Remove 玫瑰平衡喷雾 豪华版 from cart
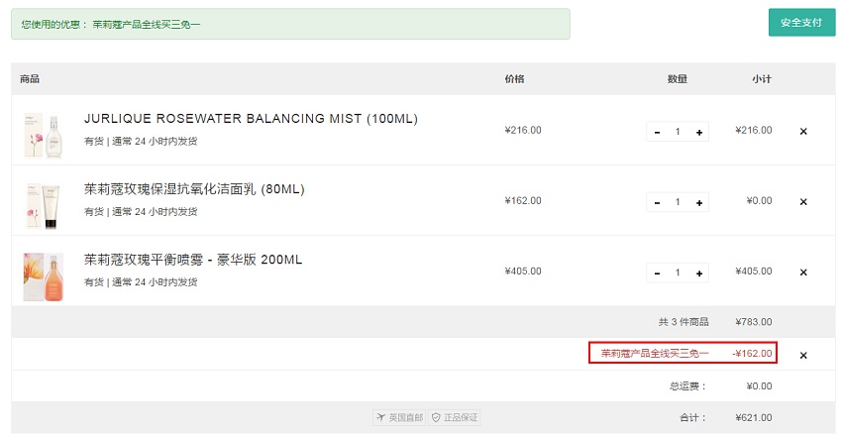The height and width of the screenshot is (437, 842). [x=803, y=273]
